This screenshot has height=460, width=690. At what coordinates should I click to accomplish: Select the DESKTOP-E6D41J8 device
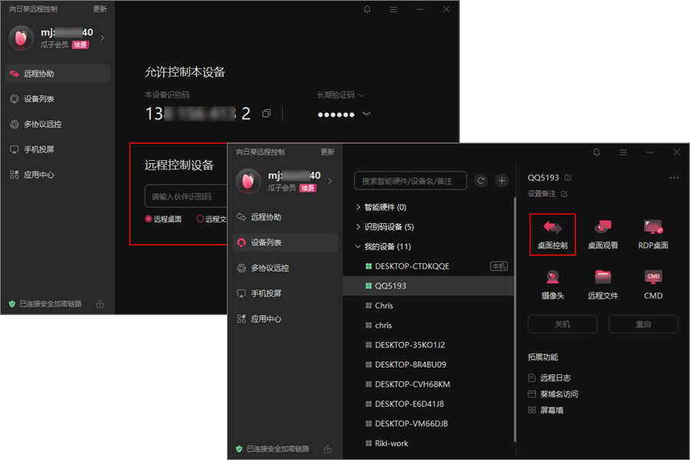pyautogui.click(x=428, y=404)
